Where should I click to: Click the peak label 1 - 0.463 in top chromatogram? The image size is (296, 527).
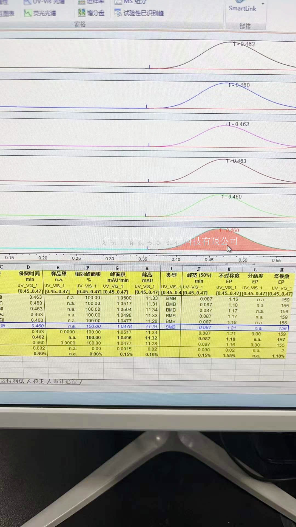[244, 44]
